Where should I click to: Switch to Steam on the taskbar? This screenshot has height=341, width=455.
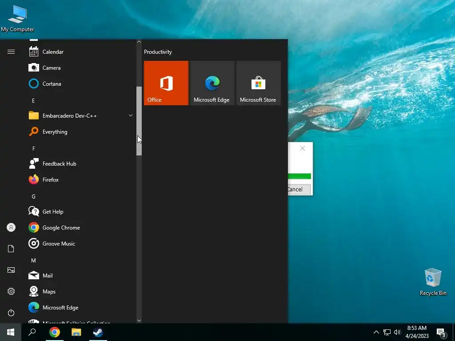[98, 332]
